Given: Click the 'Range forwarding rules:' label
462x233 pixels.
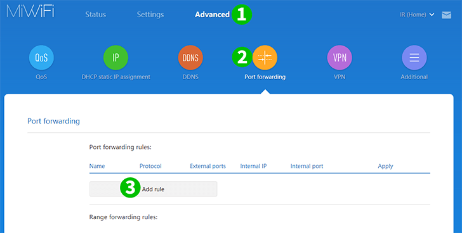Looking at the screenshot, I should [x=123, y=217].
